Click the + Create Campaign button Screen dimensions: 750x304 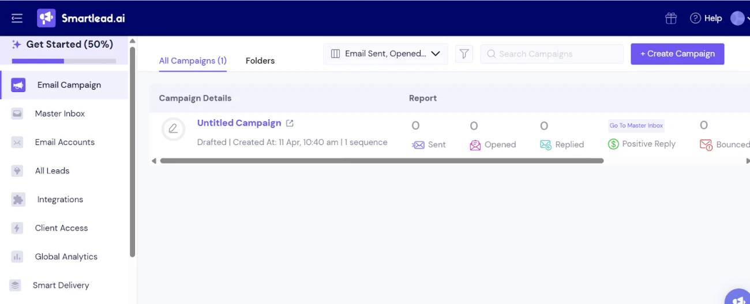point(677,54)
